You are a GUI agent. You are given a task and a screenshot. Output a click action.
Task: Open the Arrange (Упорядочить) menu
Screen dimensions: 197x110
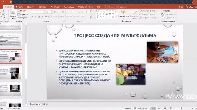(x=123, y=14)
